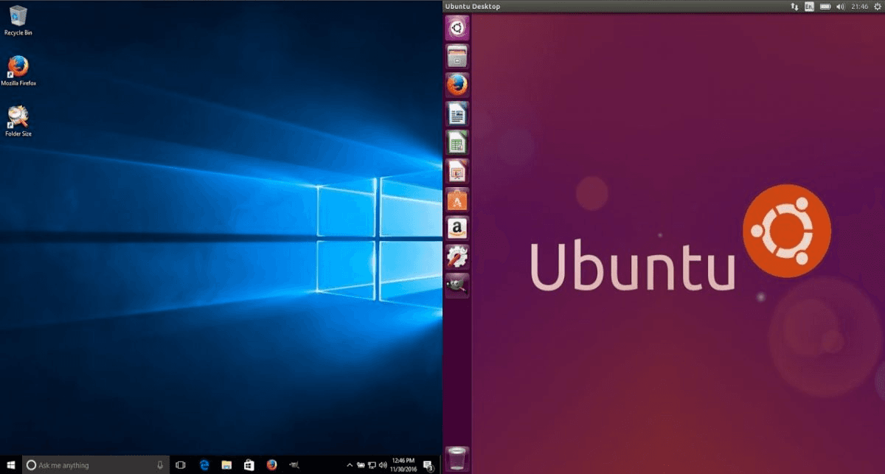
Task: Open the Folder Size desktop shortcut
Action: click(18, 121)
